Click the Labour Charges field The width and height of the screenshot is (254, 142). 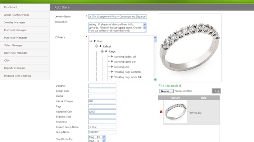pyautogui.click(x=102, y=101)
